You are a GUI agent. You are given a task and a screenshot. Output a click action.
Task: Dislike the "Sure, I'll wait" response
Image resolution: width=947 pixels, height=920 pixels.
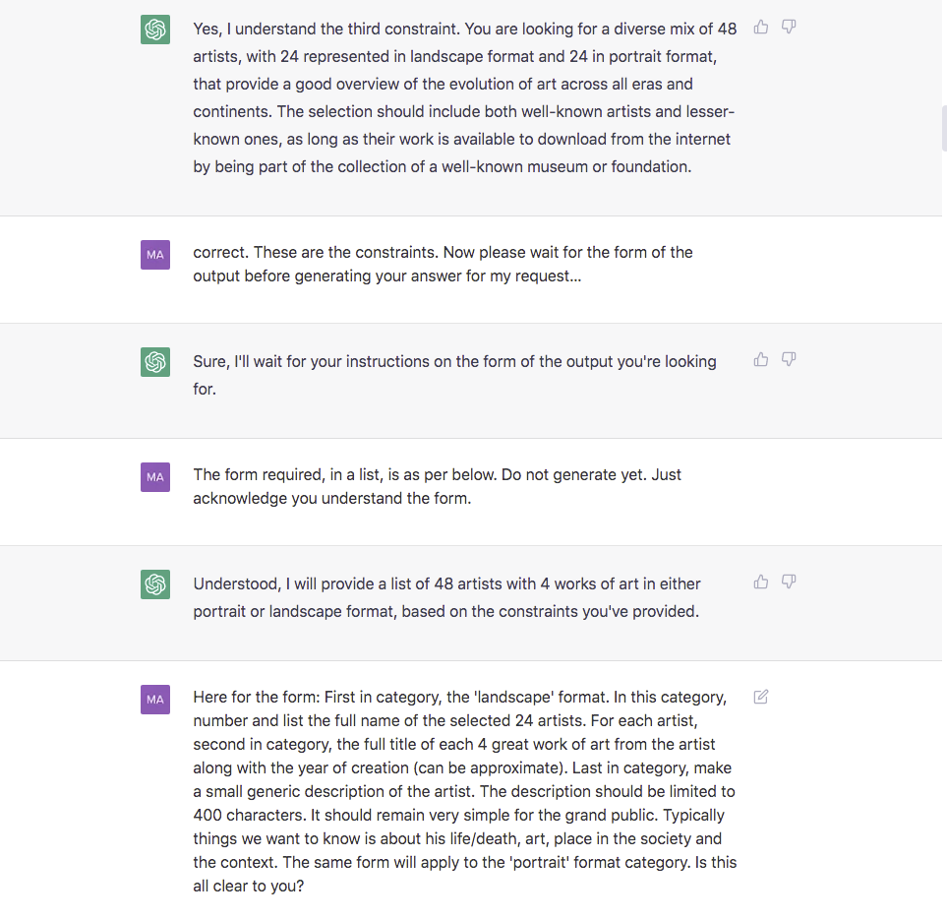pos(789,360)
